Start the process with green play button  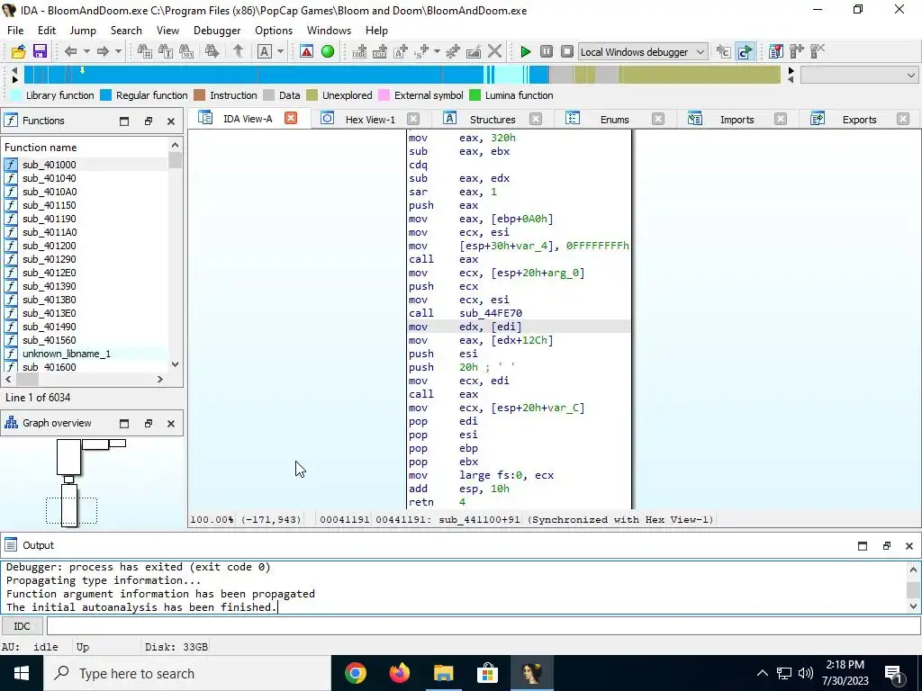coord(526,51)
